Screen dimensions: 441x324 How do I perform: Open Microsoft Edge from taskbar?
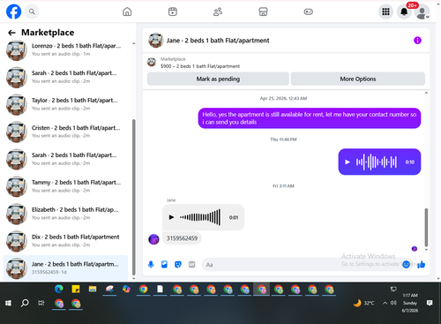click(x=59, y=290)
